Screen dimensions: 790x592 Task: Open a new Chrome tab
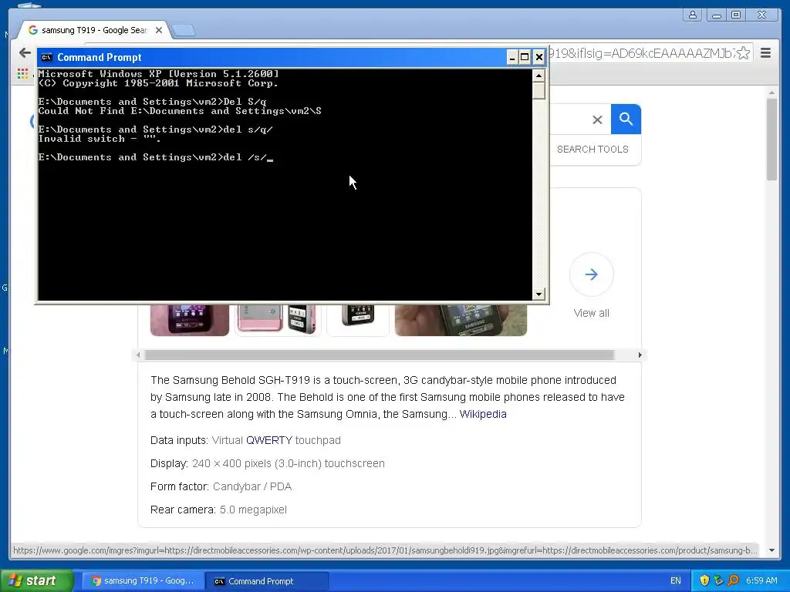(x=184, y=31)
